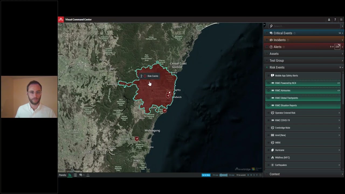This screenshot has height=194, width=345.
Task: Click the Risk Events list scrollbar
Action: click(343, 89)
